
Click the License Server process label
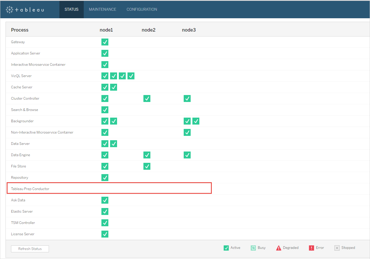pyautogui.click(x=23, y=234)
